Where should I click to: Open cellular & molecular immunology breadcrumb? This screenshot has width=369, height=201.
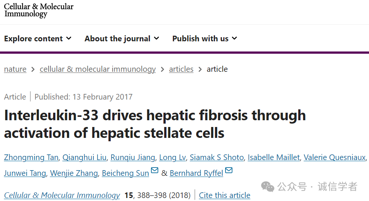click(98, 69)
